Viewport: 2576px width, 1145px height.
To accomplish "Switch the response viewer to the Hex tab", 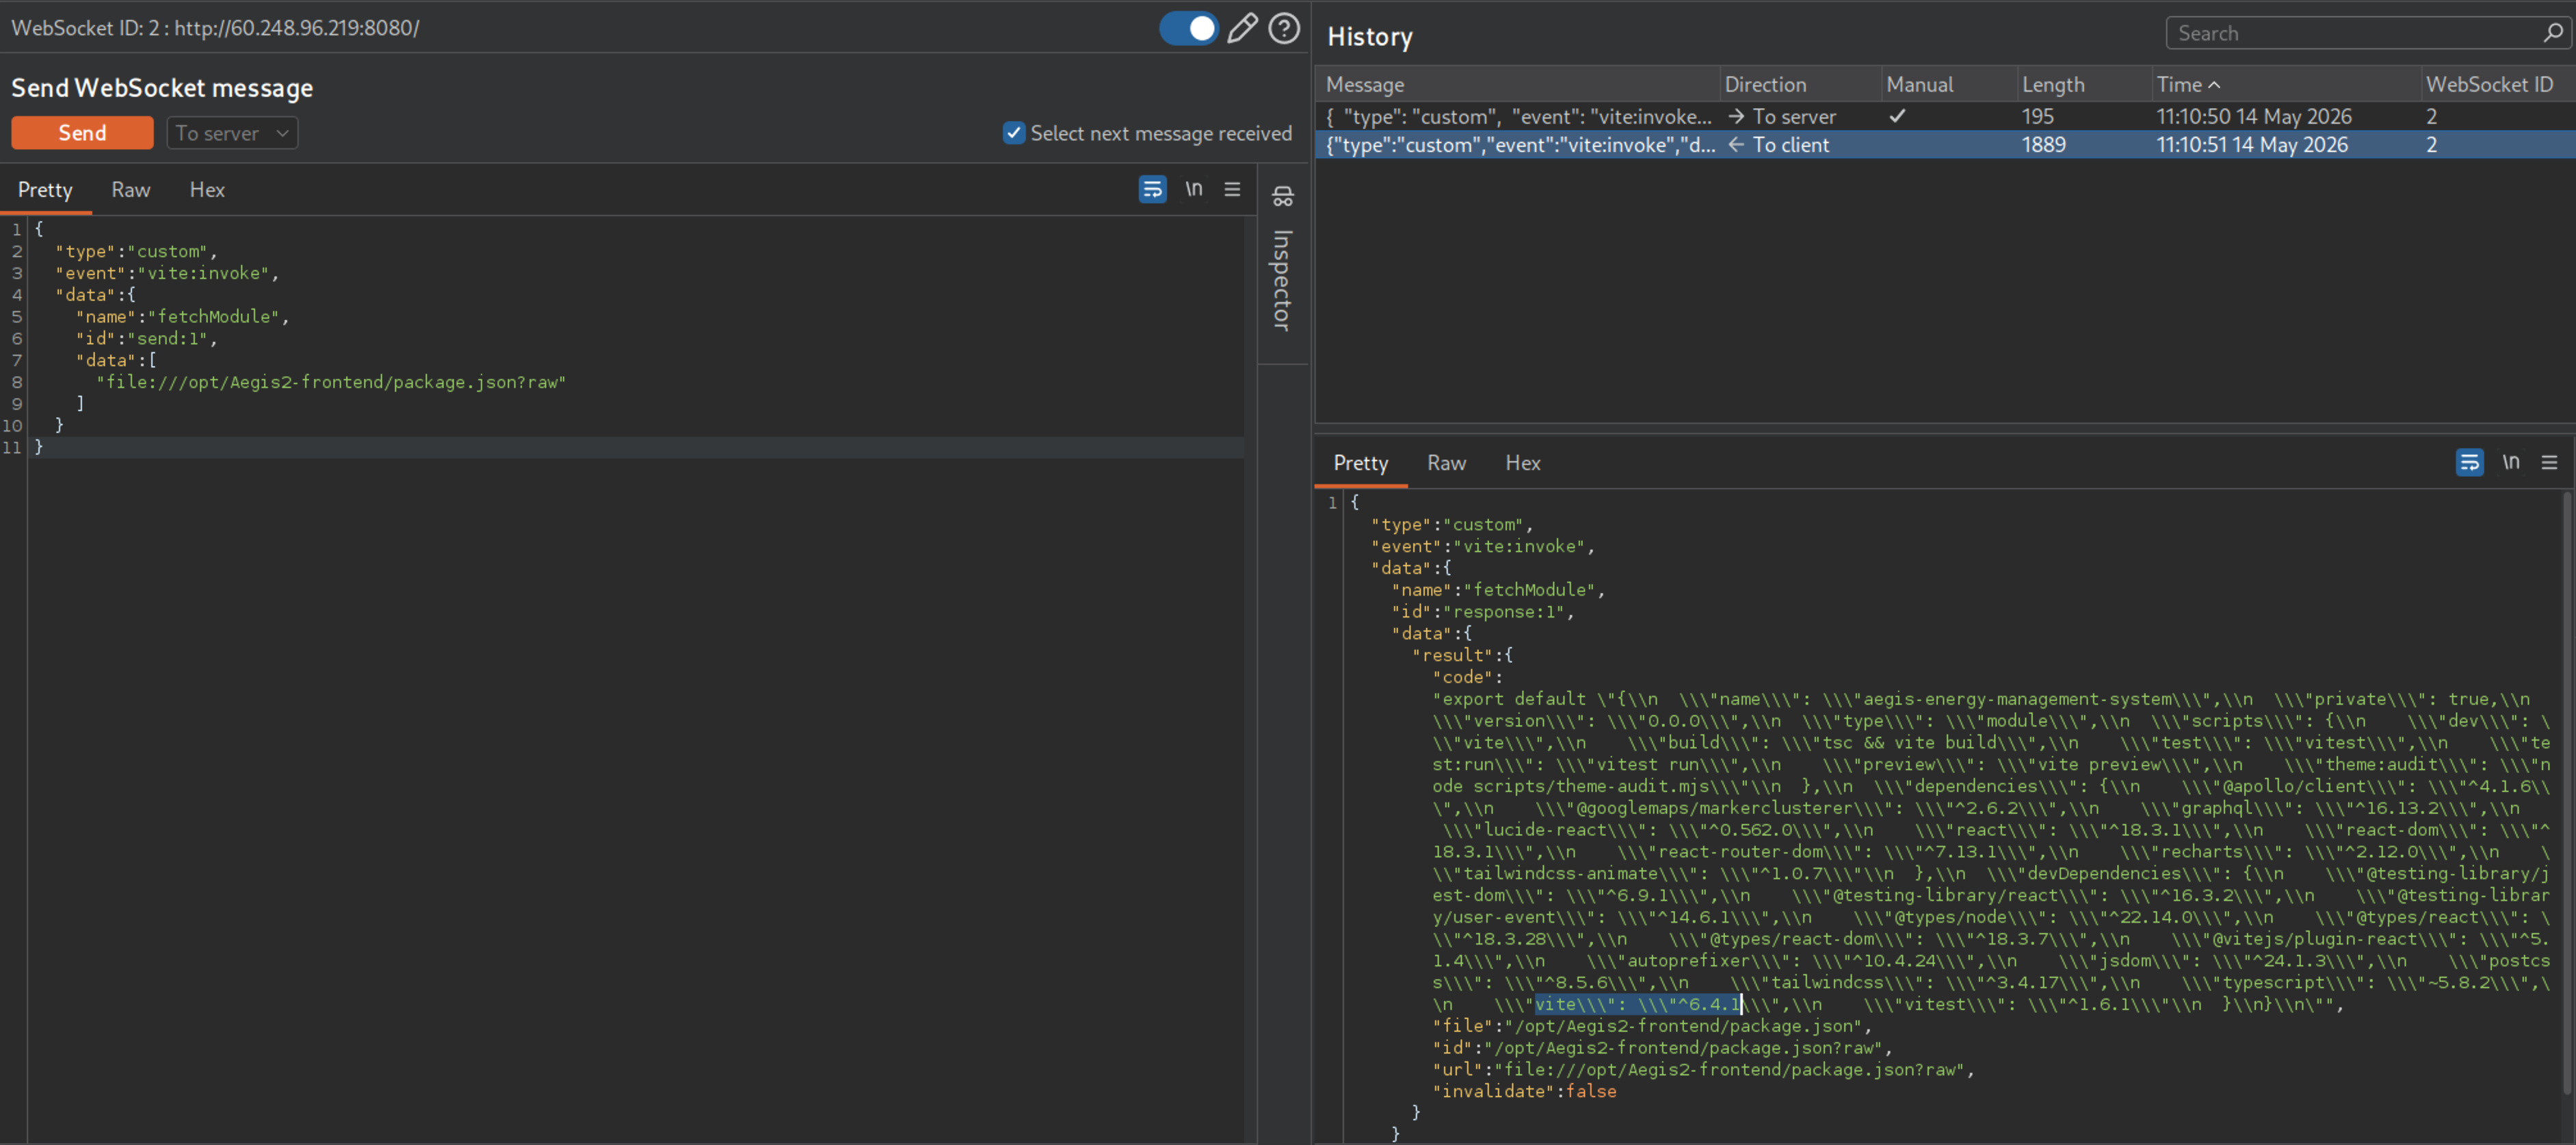I will (x=1523, y=463).
